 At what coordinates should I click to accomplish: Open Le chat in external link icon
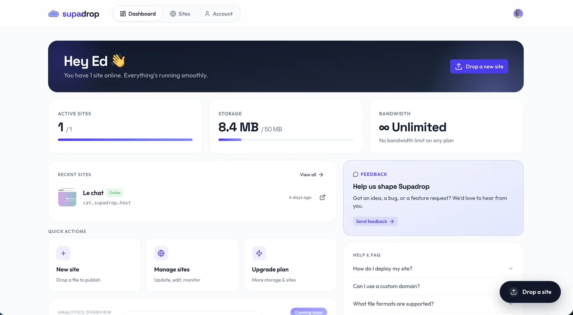tap(322, 197)
